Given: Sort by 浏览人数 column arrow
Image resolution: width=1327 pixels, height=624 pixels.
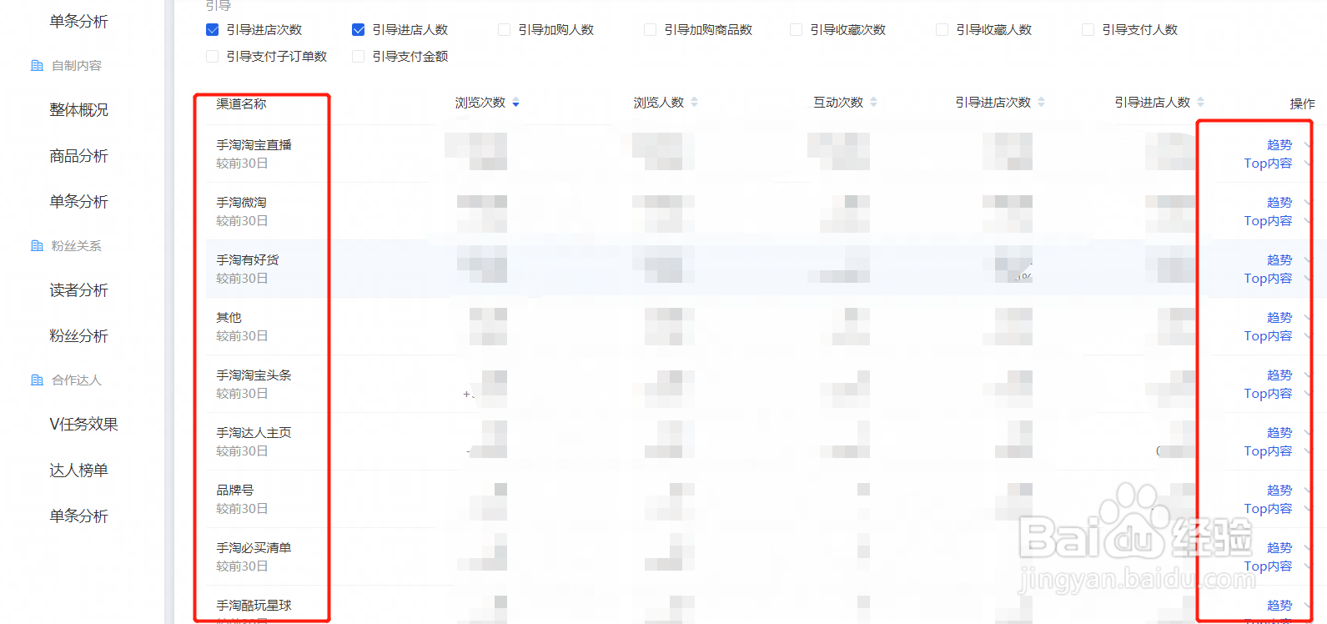Looking at the screenshot, I should click(x=695, y=103).
